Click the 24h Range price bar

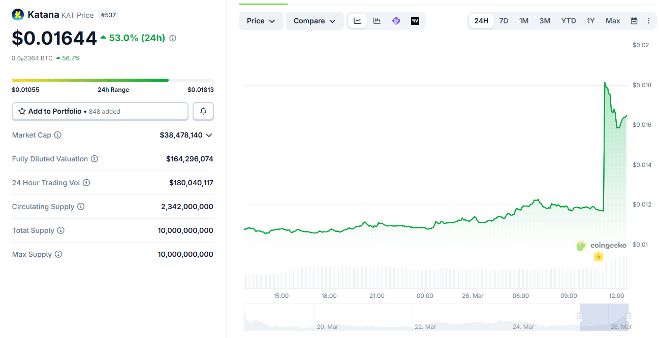tap(112, 80)
